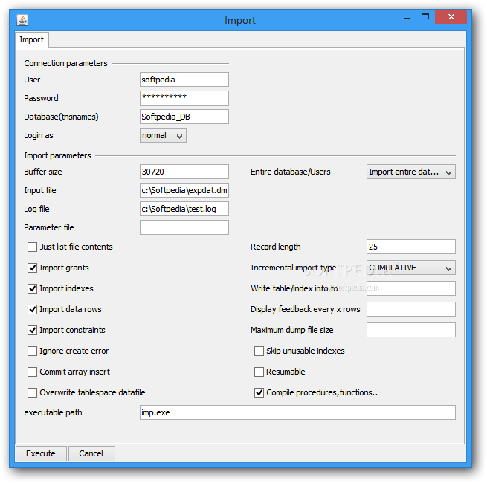The width and height of the screenshot is (487, 483).
Task: Select the Import tab
Action: click(32, 39)
